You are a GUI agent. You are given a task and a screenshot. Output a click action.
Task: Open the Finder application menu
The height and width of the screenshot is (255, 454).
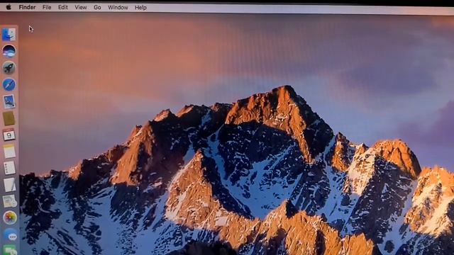point(27,7)
